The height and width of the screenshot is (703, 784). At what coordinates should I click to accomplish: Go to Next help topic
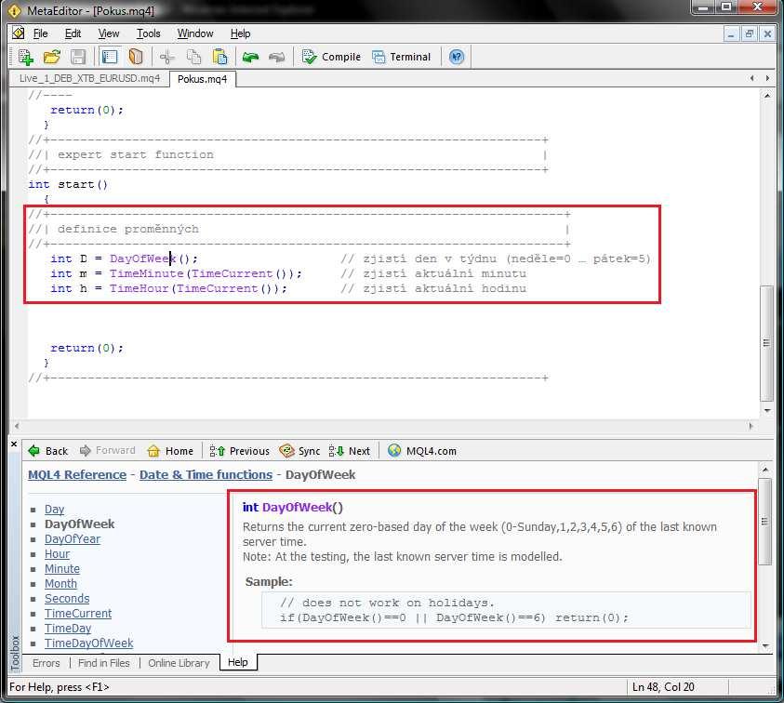[350, 450]
